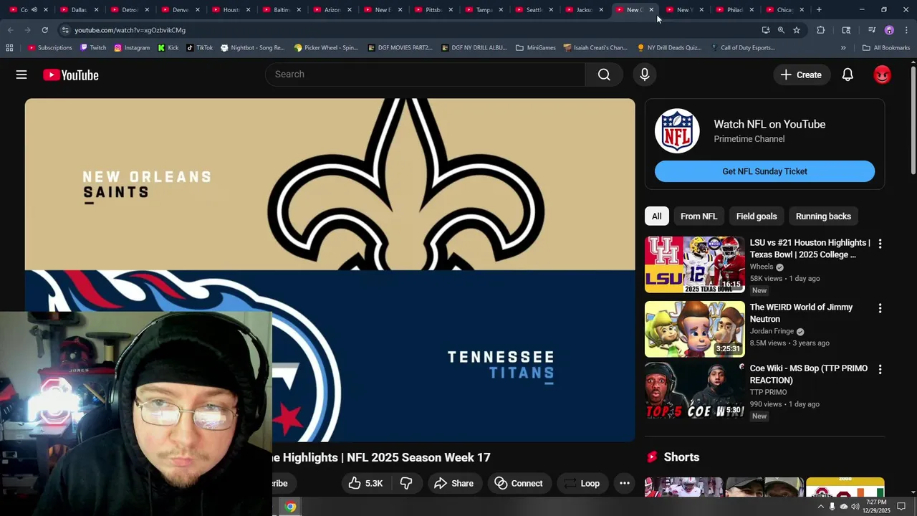Screen dimensions: 917x516
Task: Open the MiniGames bookmark folder
Action: click(x=535, y=48)
